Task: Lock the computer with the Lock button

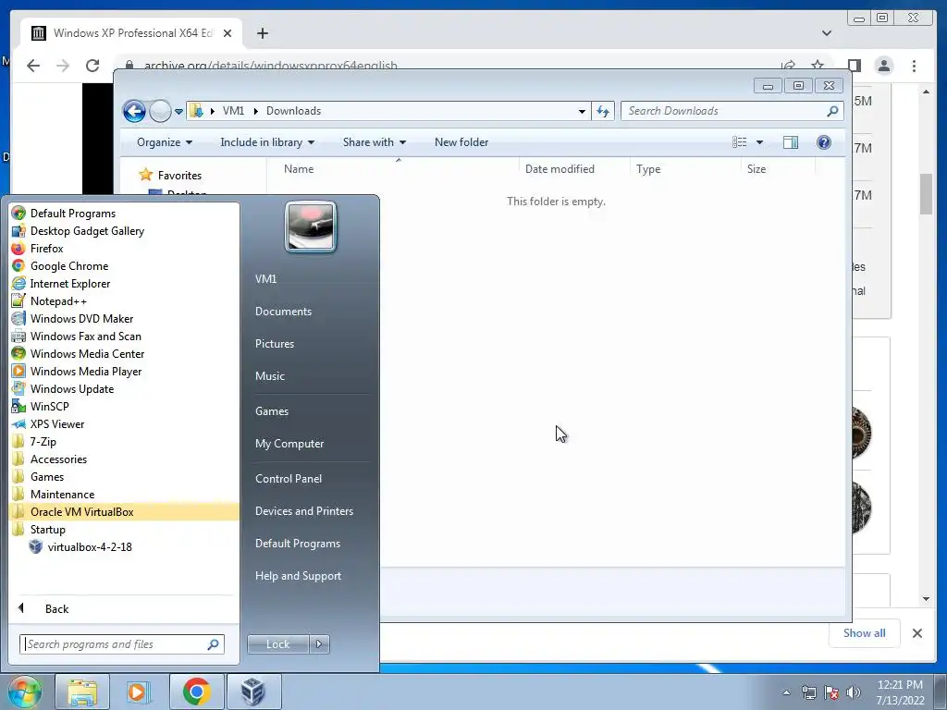Action: (x=277, y=644)
